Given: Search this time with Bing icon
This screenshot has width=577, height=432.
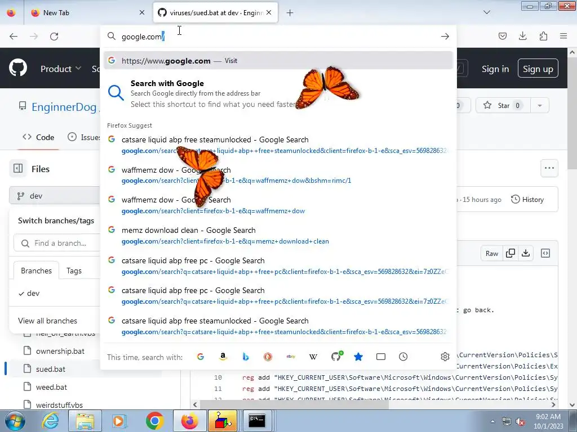Looking at the screenshot, I should tap(246, 357).
